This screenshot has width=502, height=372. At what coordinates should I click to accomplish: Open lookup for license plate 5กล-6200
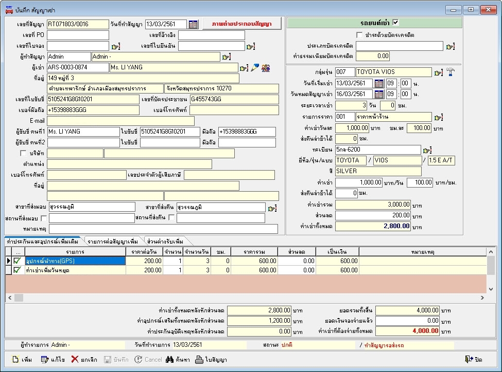[427, 150]
